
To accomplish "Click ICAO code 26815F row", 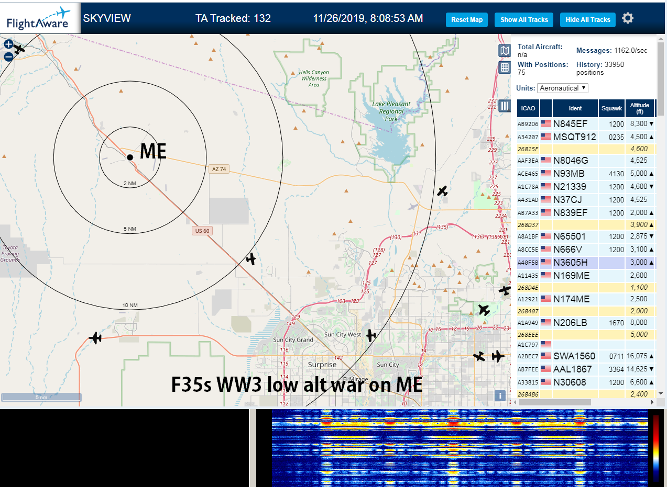I will coord(586,149).
